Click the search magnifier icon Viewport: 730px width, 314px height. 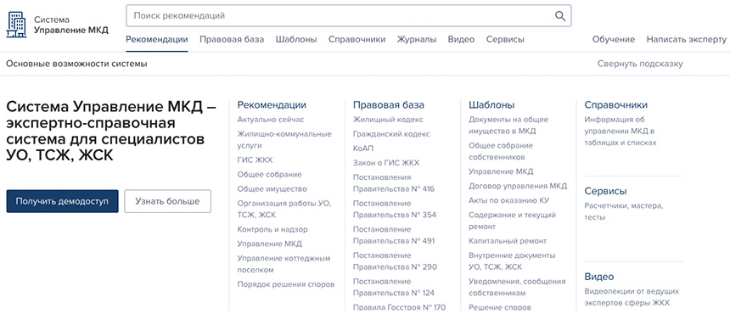click(x=560, y=16)
